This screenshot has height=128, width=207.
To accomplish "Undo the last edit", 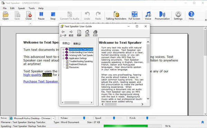I will (87, 15).
